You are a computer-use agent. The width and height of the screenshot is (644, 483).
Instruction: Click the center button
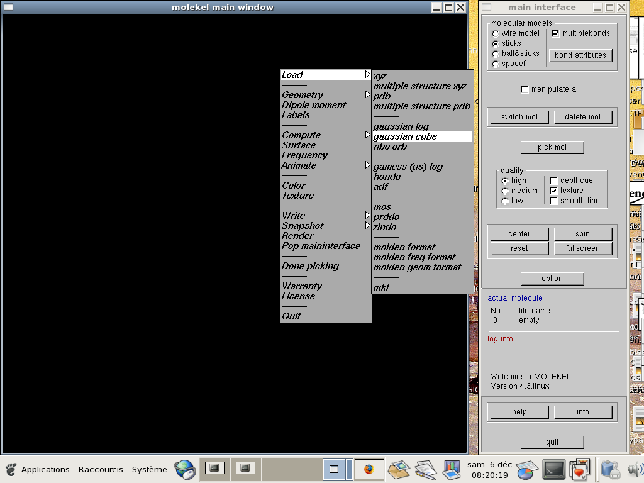tap(519, 234)
